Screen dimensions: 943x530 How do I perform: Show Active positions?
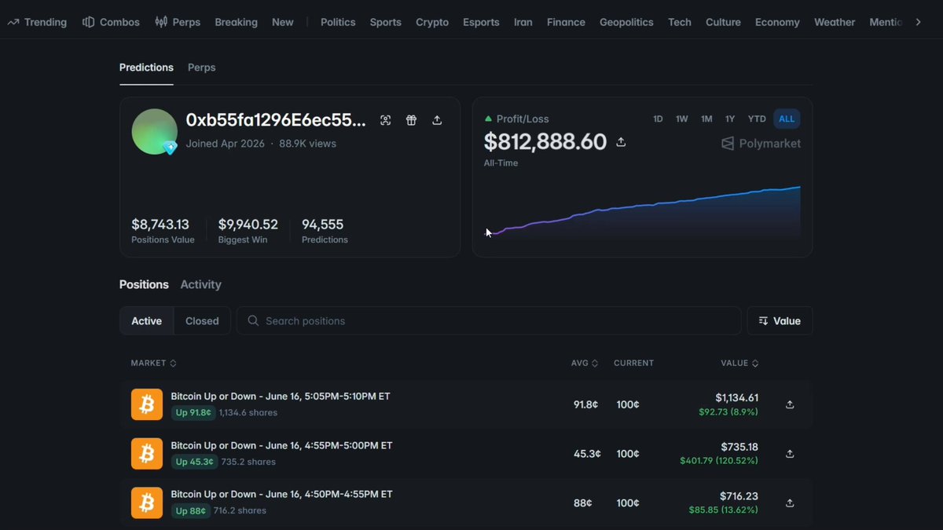[147, 320]
